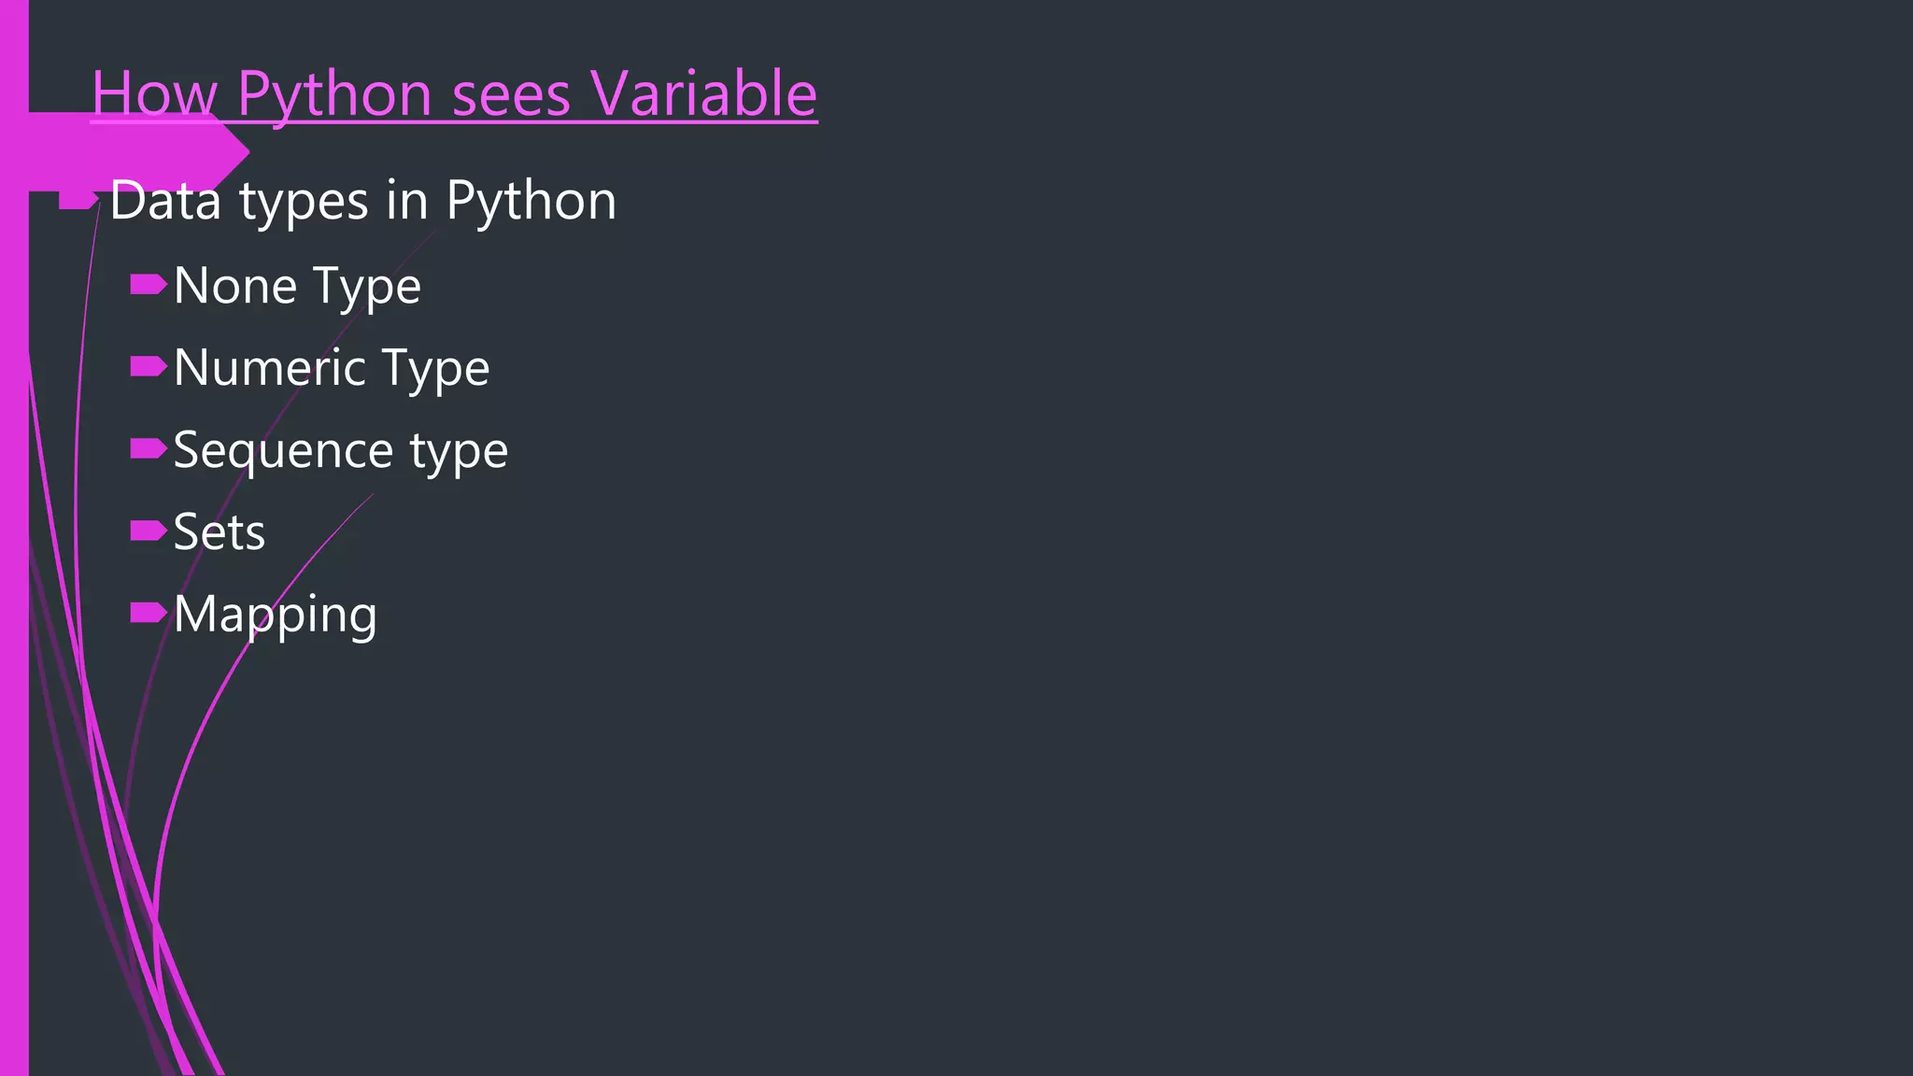This screenshot has width=1913, height=1076.
Task: Click the "Mapping" list item
Action: [x=275, y=615]
